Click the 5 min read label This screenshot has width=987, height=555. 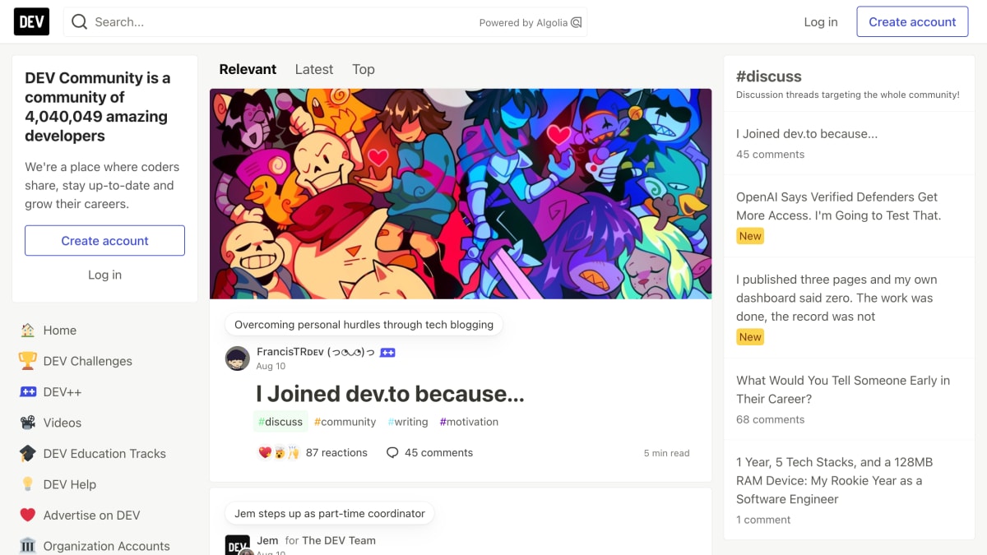coord(666,453)
